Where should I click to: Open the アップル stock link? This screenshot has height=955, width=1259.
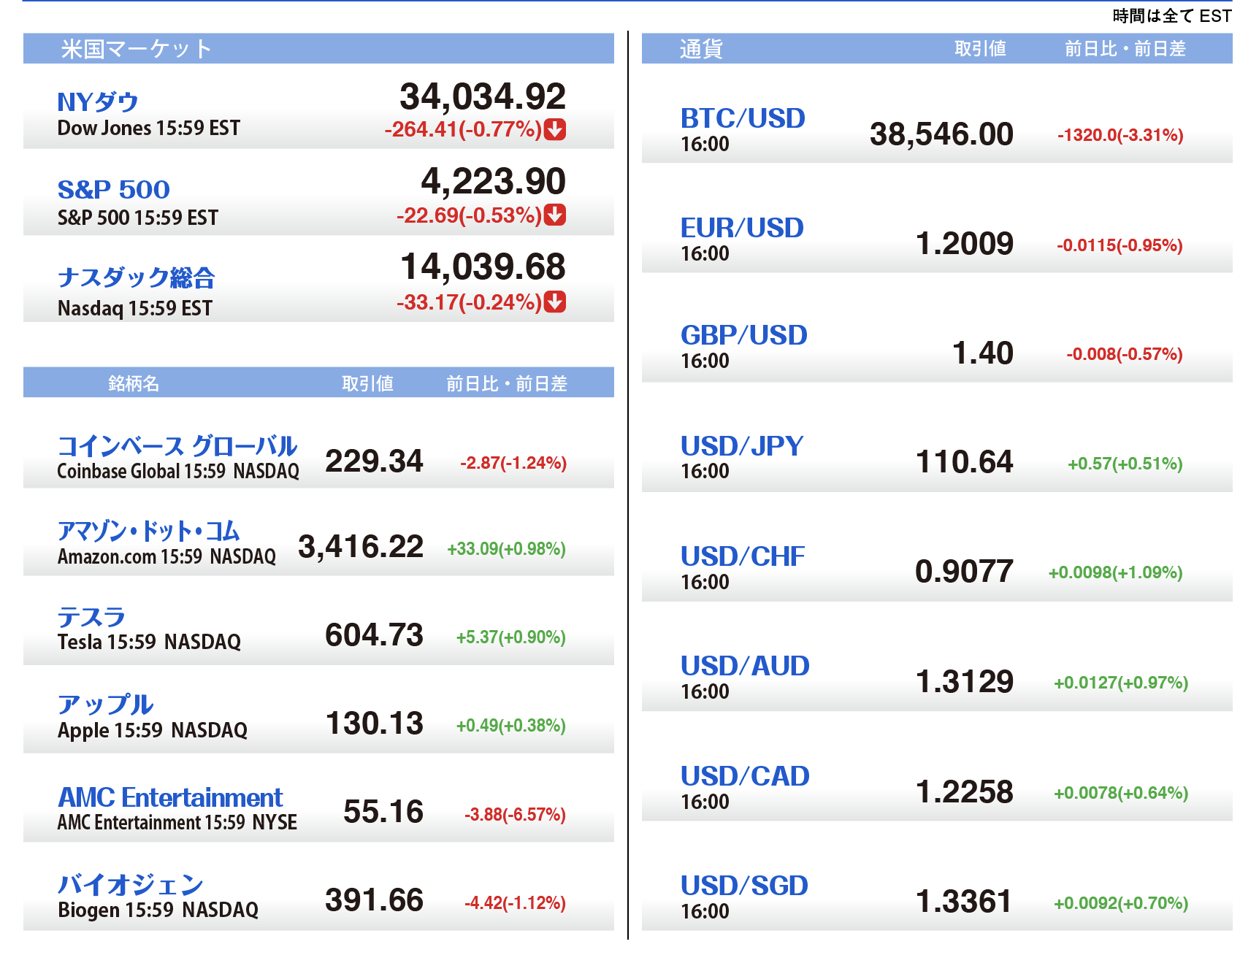coord(105,705)
